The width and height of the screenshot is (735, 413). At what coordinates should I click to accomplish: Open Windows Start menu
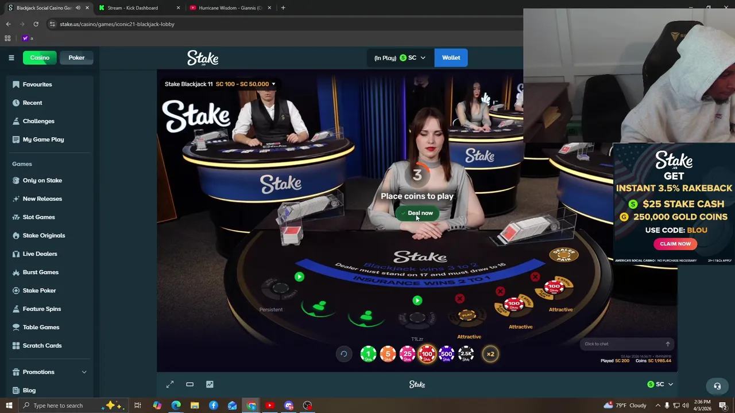pyautogui.click(x=9, y=406)
